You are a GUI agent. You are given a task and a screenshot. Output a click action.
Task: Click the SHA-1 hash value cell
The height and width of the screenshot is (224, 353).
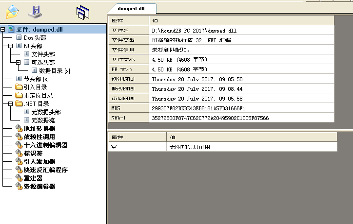coord(241,118)
